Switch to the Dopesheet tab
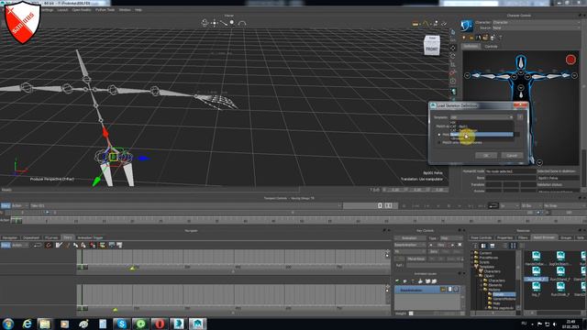Screen dimensions: 587x330 [x=31, y=237]
